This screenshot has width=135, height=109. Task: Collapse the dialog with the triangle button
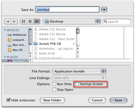point(104,10)
